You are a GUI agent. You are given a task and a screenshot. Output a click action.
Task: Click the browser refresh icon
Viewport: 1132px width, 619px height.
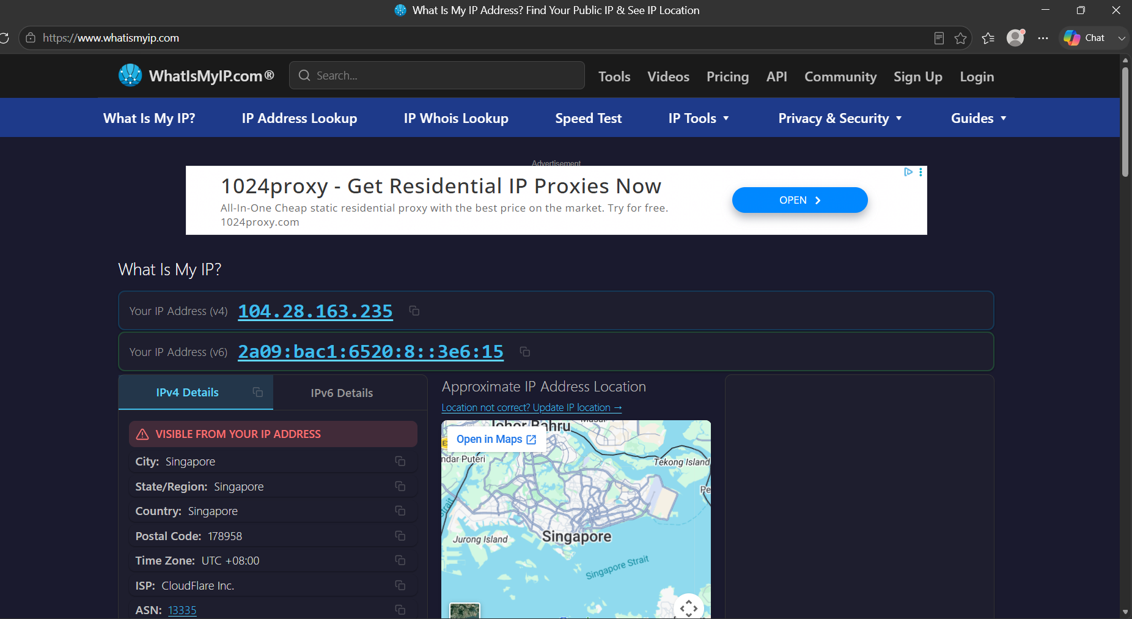click(x=4, y=38)
